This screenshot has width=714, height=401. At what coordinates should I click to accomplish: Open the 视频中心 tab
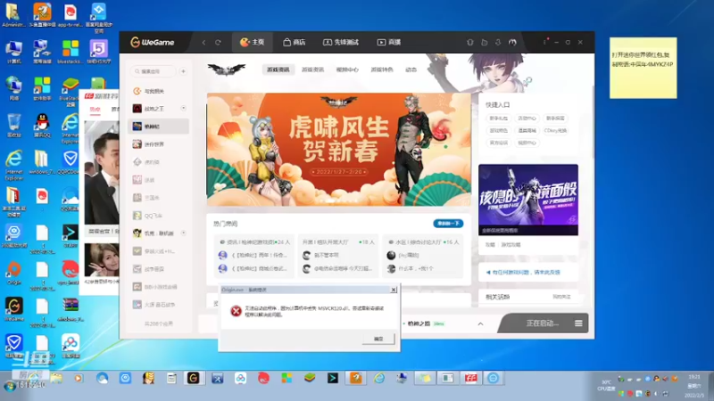[x=347, y=70]
